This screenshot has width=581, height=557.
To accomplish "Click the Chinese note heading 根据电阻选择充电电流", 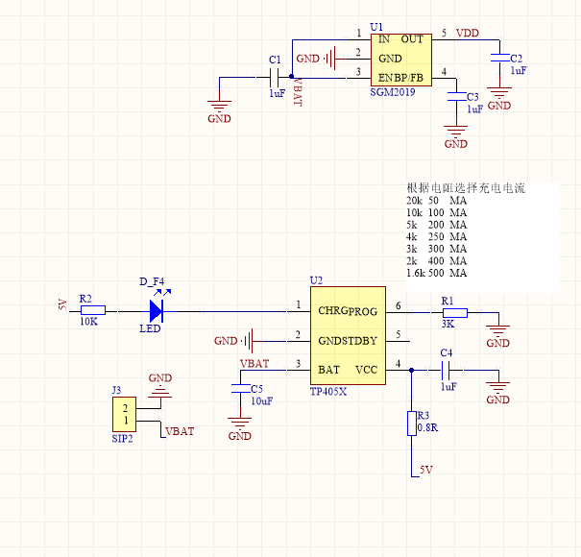I will tap(466, 188).
